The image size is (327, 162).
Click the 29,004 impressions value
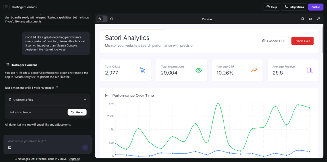pos(169,73)
